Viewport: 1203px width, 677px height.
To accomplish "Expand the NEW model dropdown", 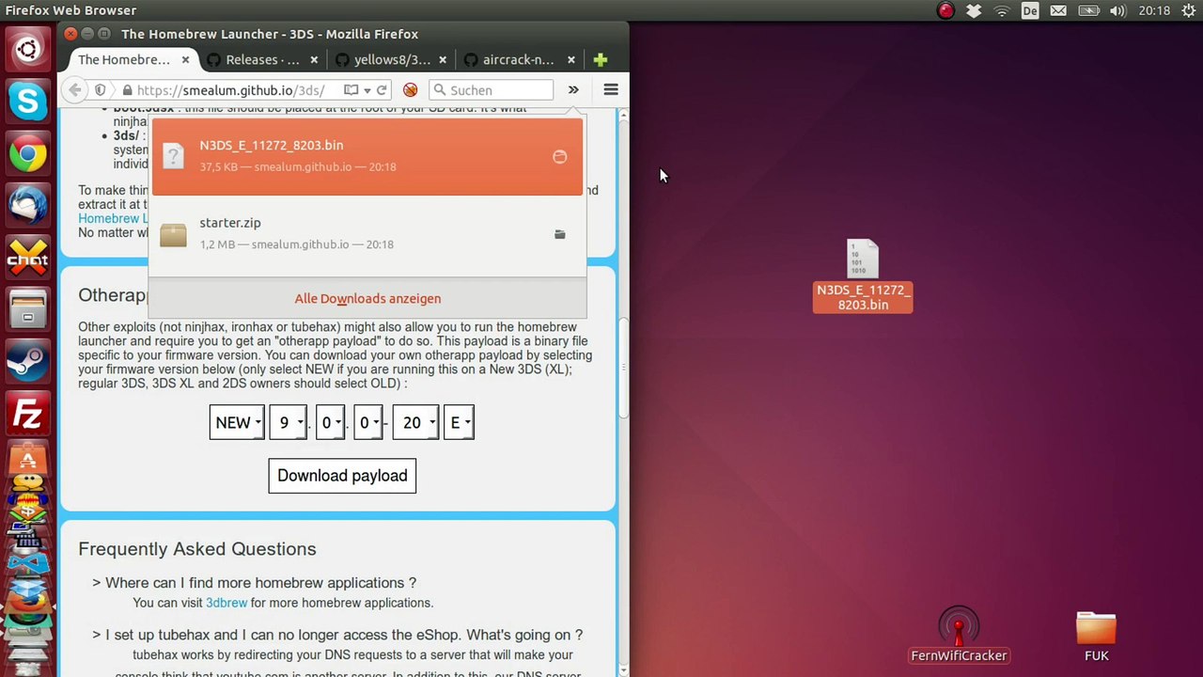I will point(237,423).
